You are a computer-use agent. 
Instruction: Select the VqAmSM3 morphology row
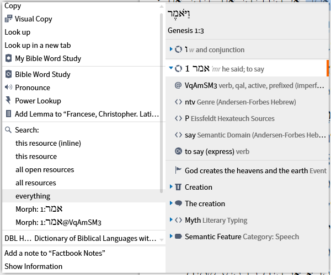[247, 85]
